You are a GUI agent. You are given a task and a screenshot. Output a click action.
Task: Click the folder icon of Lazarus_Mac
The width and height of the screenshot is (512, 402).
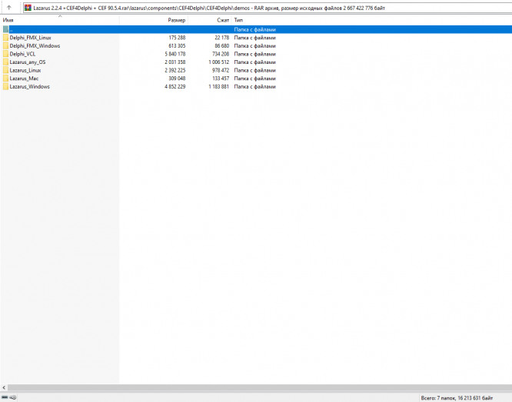click(x=5, y=79)
